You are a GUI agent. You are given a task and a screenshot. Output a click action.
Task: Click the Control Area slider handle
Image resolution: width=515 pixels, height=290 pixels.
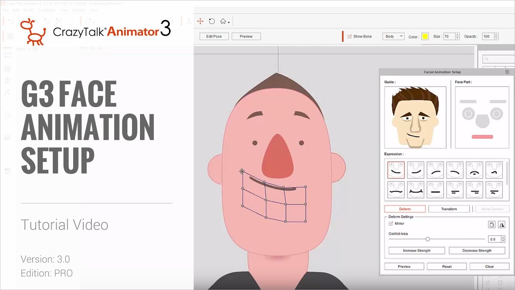[x=428, y=239]
